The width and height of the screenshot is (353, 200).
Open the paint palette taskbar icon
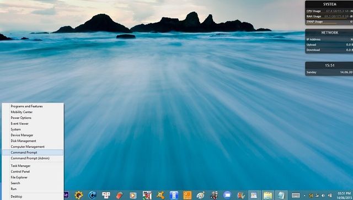point(200,195)
